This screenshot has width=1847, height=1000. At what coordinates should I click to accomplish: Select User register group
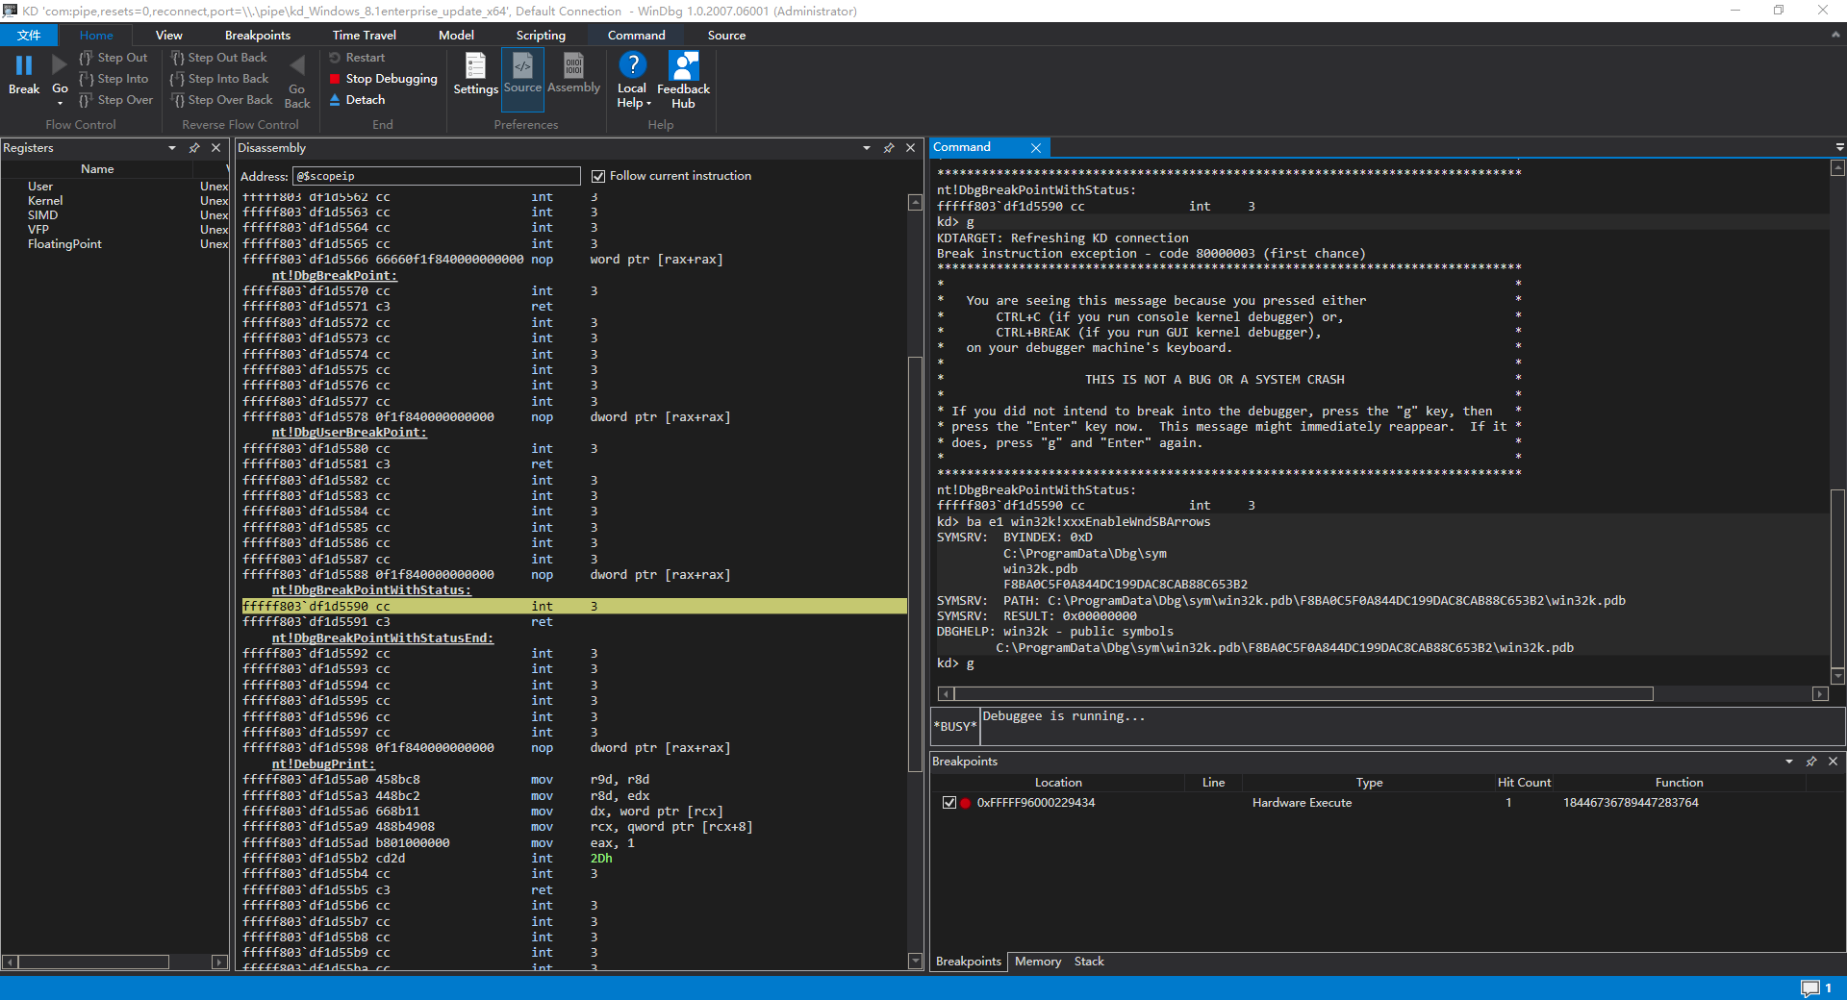[x=40, y=187]
